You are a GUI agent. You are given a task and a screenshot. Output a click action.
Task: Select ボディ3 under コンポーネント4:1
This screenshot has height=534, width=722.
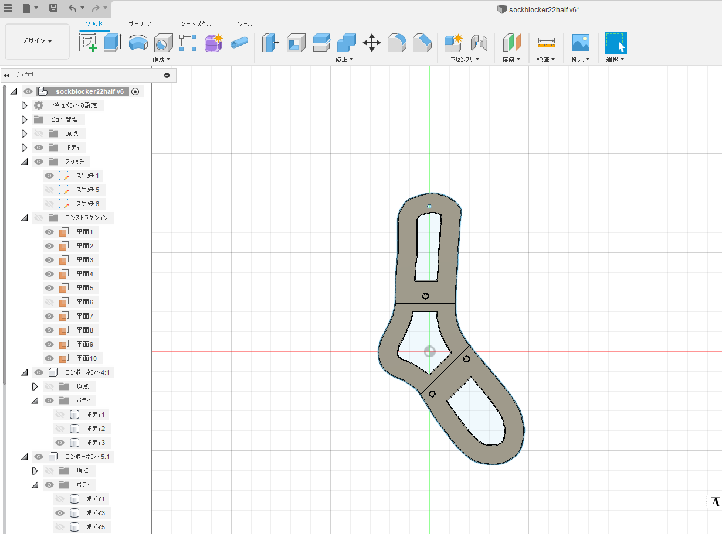click(x=95, y=443)
